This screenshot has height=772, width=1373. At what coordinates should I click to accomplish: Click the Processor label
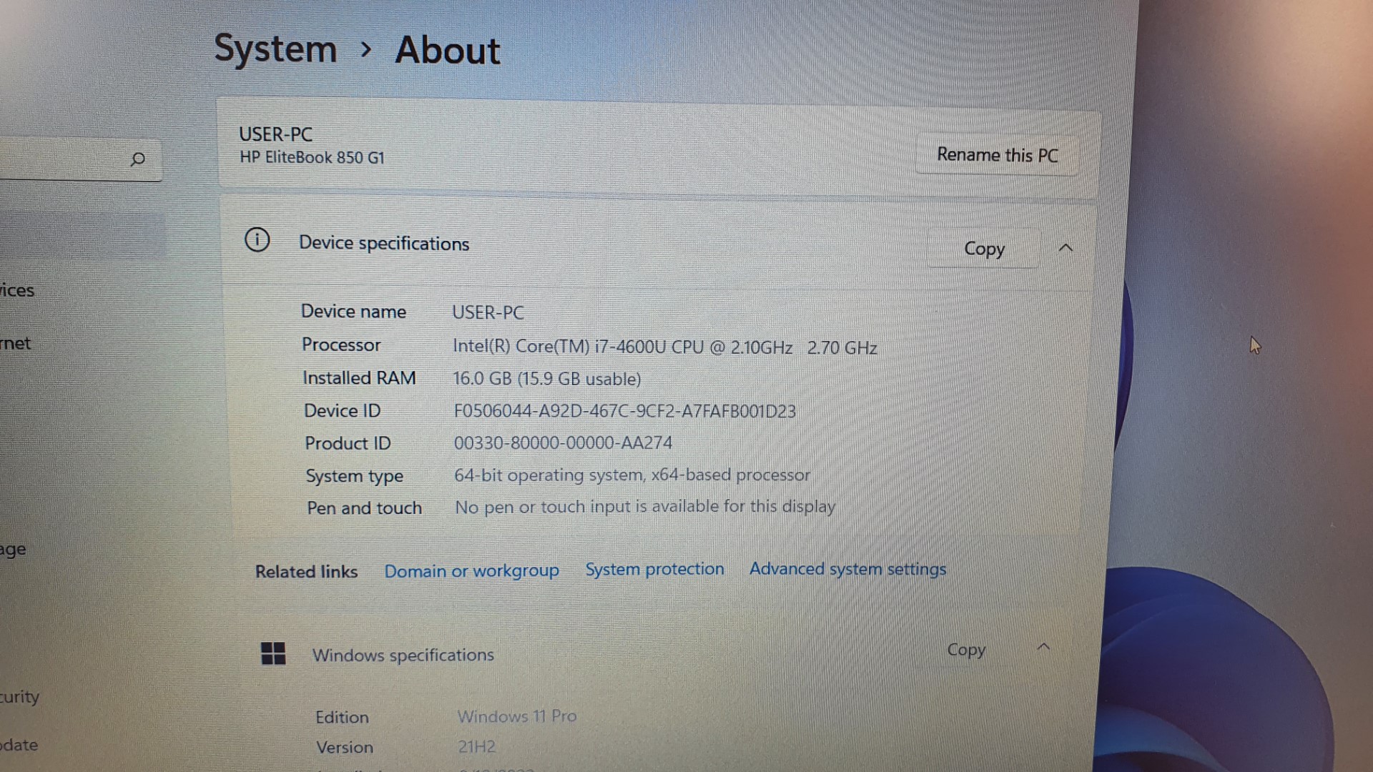point(341,345)
